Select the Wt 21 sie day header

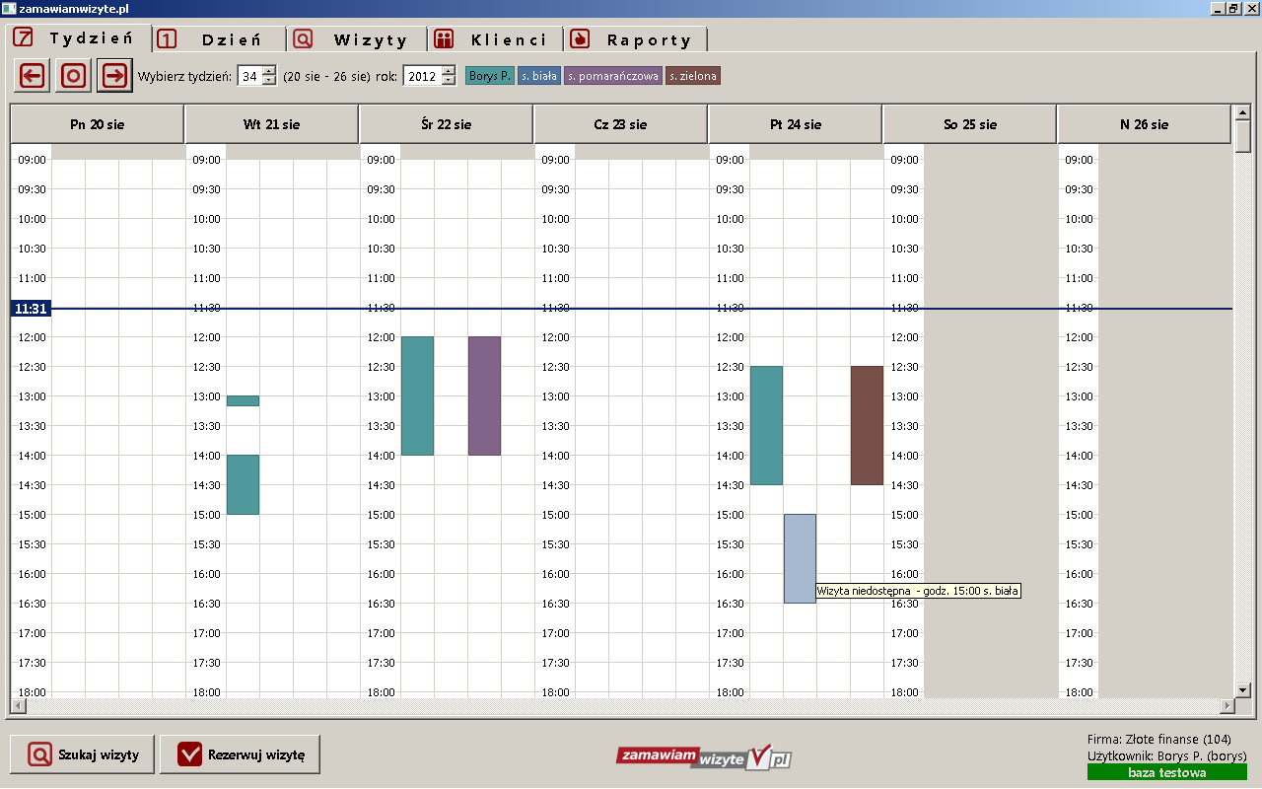(x=272, y=124)
